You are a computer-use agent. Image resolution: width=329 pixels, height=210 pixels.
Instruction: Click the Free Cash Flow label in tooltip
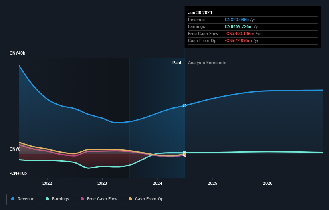pyautogui.click(x=203, y=34)
